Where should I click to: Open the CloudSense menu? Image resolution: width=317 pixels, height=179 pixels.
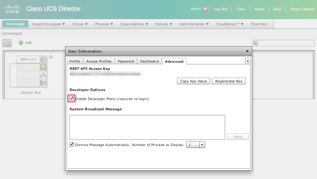pyautogui.click(x=230, y=24)
